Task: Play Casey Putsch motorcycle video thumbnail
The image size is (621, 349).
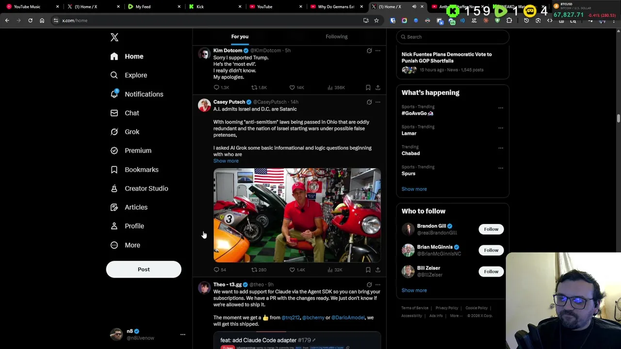Action: point(297,215)
